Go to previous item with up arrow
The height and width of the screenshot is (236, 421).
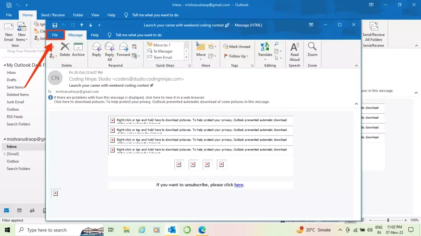82,25
